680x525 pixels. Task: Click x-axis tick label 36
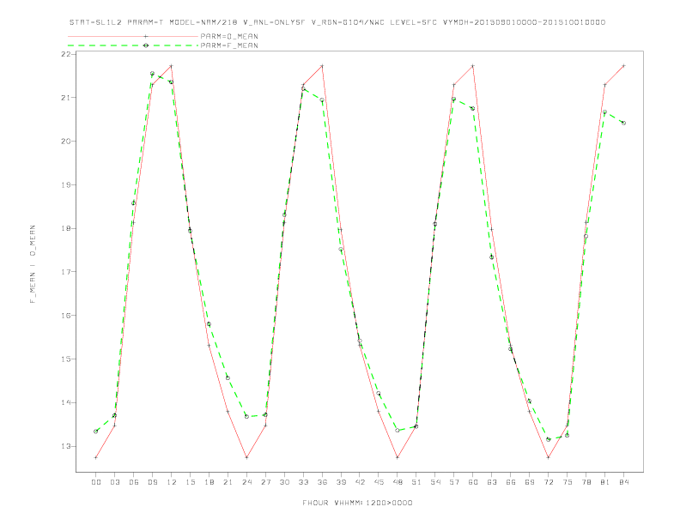click(x=322, y=482)
